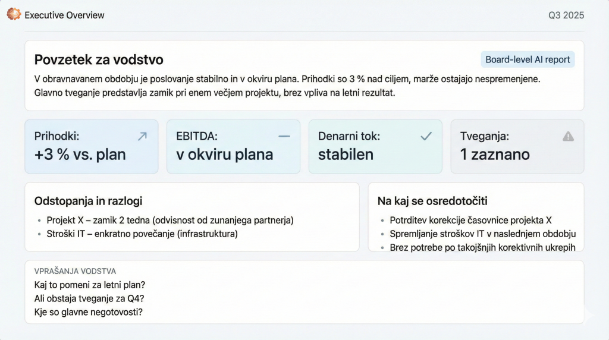
Task: Click the dash icon on EBITDA card
Action: (x=284, y=136)
